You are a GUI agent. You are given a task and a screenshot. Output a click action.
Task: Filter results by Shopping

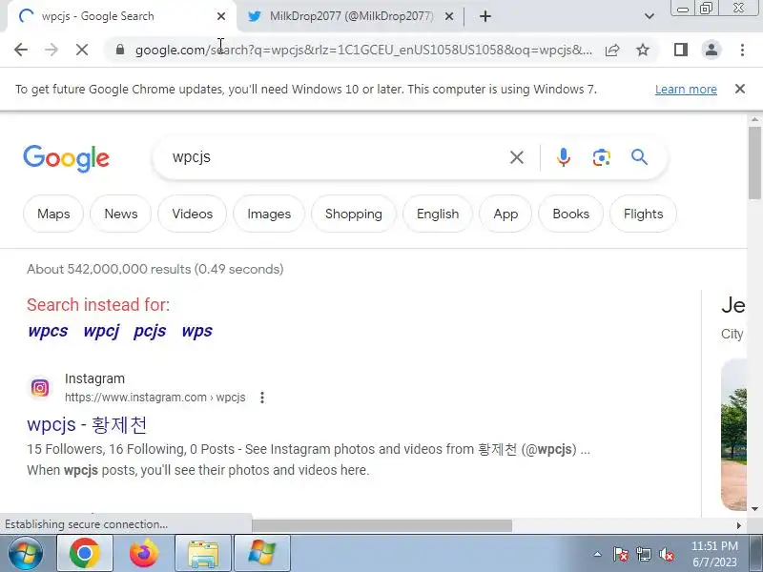(x=353, y=214)
